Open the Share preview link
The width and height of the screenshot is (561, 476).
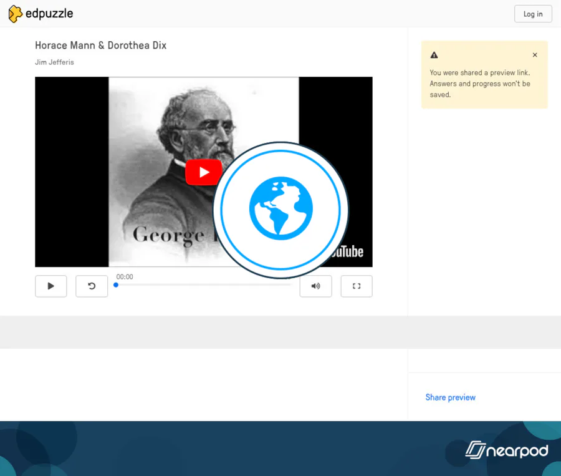point(450,397)
